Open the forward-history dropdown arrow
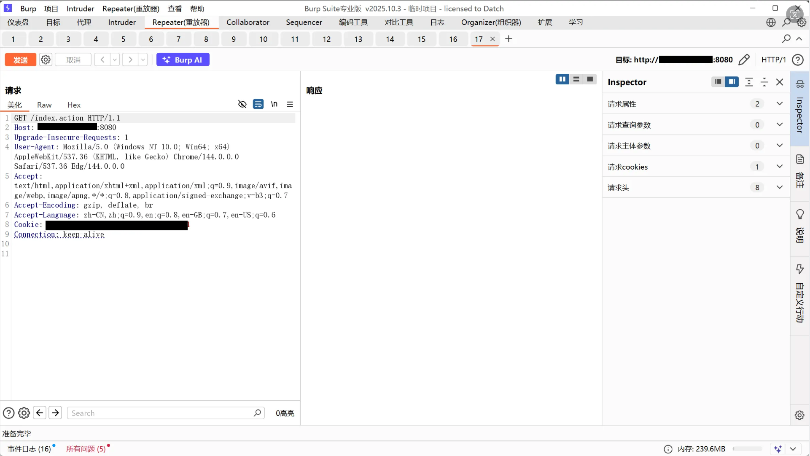This screenshot has width=810, height=456. (x=143, y=60)
